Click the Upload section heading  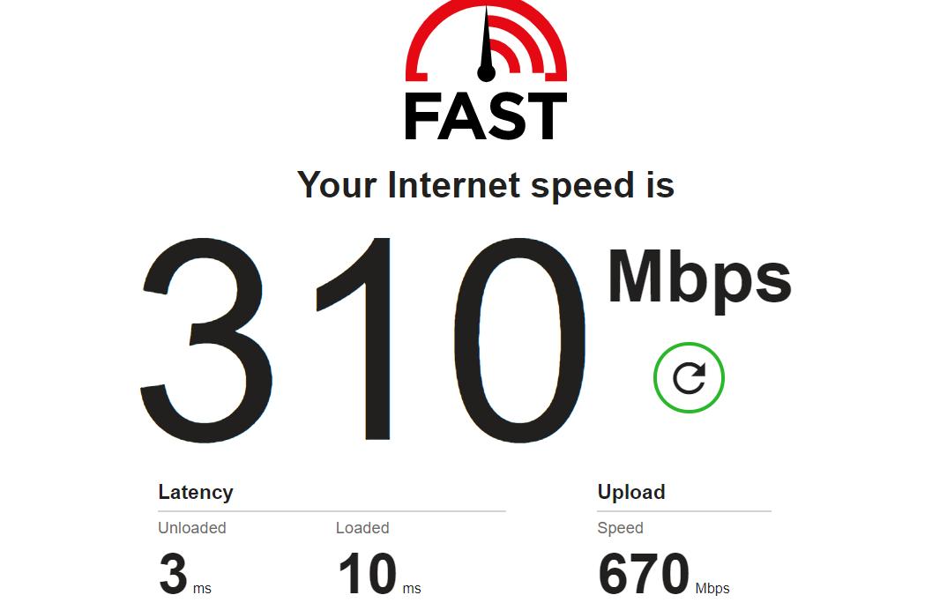[631, 492]
